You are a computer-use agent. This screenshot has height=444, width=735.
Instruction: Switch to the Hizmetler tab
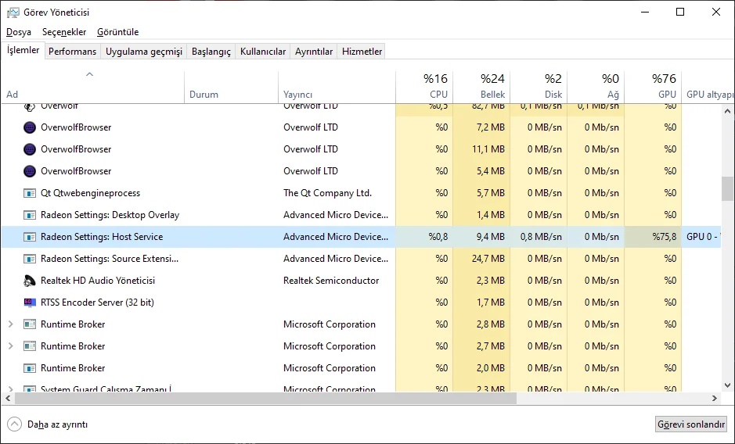point(362,52)
